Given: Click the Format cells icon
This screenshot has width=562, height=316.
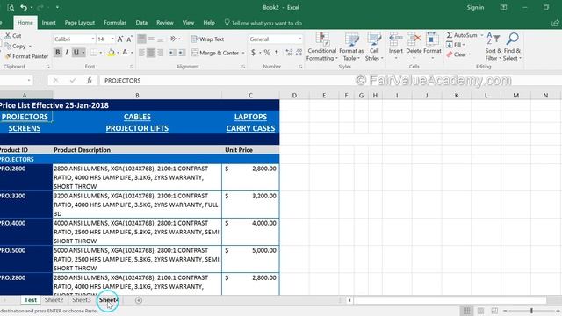Looking at the screenshot, I should coord(432,39).
